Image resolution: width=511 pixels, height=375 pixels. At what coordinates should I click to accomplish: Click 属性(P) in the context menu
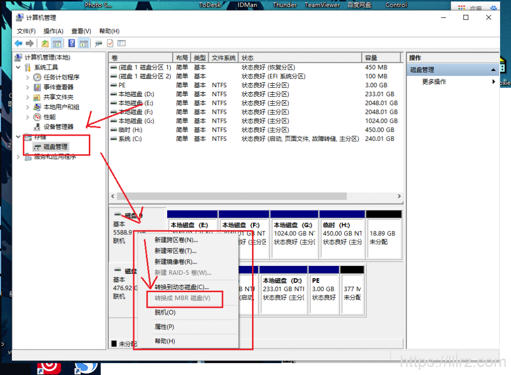(x=164, y=327)
